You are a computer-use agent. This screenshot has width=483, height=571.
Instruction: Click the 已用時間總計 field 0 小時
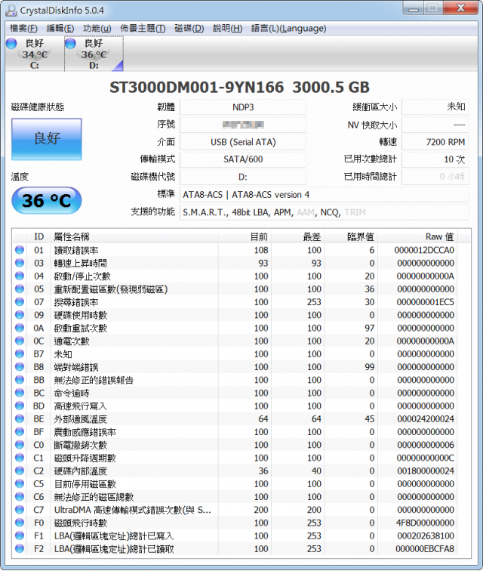pyautogui.click(x=435, y=177)
